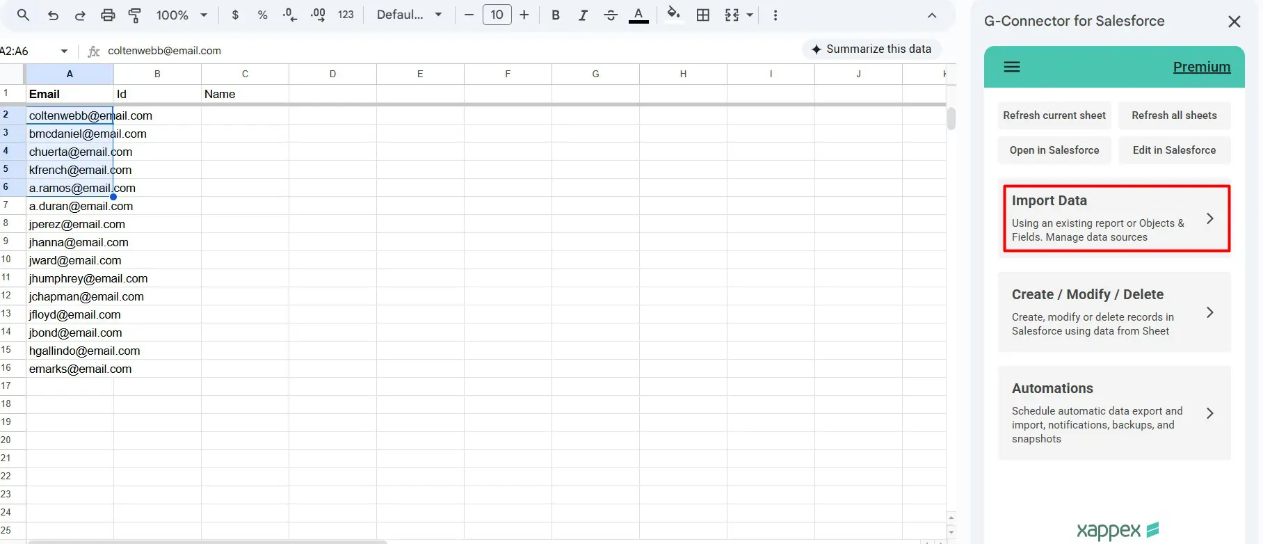The width and height of the screenshot is (1263, 544).
Task: Open the 100% zoom dropdown
Action: pyautogui.click(x=182, y=15)
